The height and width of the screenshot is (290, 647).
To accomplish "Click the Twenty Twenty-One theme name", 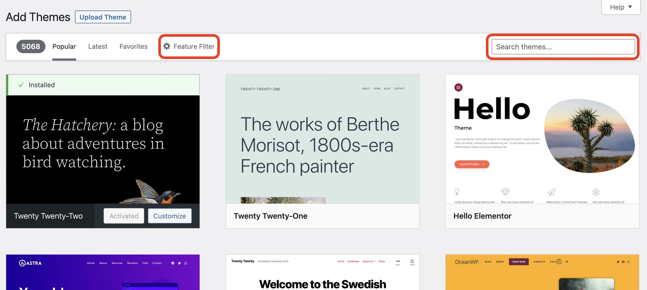I will click(x=271, y=216).
